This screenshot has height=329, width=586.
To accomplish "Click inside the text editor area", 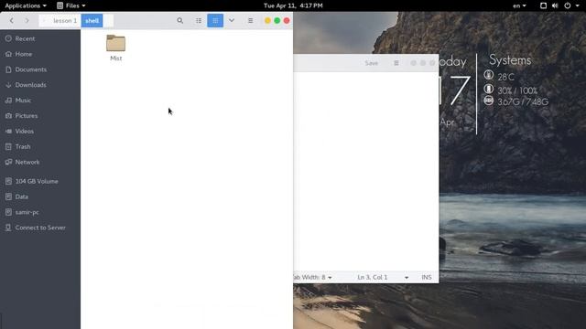I will [x=366, y=171].
